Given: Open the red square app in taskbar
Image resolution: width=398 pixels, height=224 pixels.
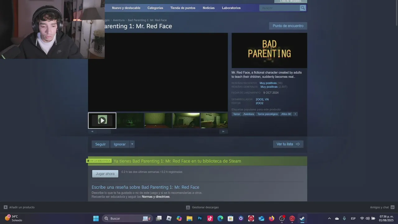Looking at the screenshot, I should [251, 218].
